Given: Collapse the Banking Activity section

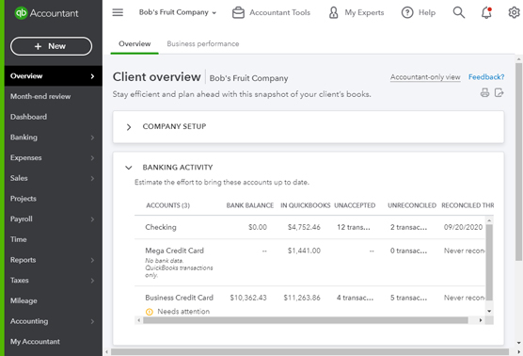Looking at the screenshot, I should pyautogui.click(x=129, y=168).
